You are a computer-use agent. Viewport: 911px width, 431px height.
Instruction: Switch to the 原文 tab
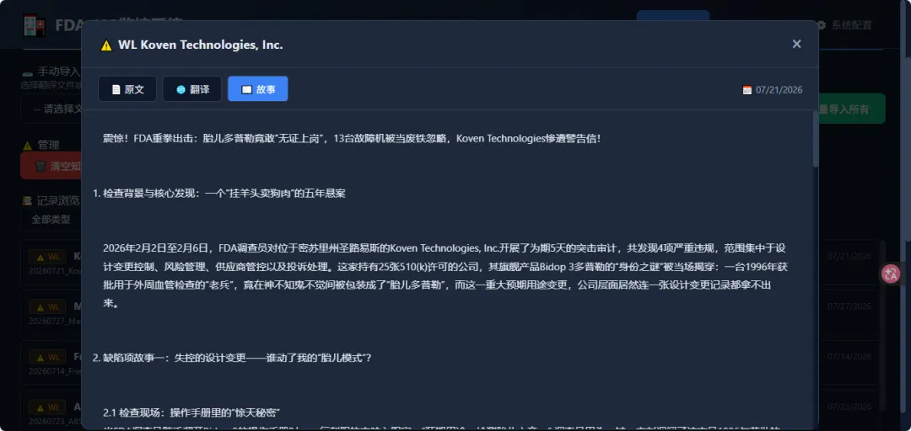coord(127,89)
